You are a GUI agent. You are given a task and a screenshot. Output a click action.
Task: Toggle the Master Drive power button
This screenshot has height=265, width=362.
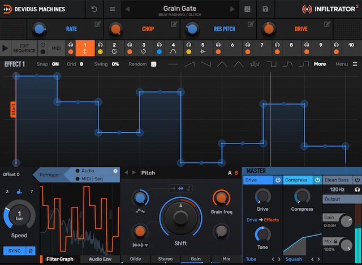click(278, 180)
